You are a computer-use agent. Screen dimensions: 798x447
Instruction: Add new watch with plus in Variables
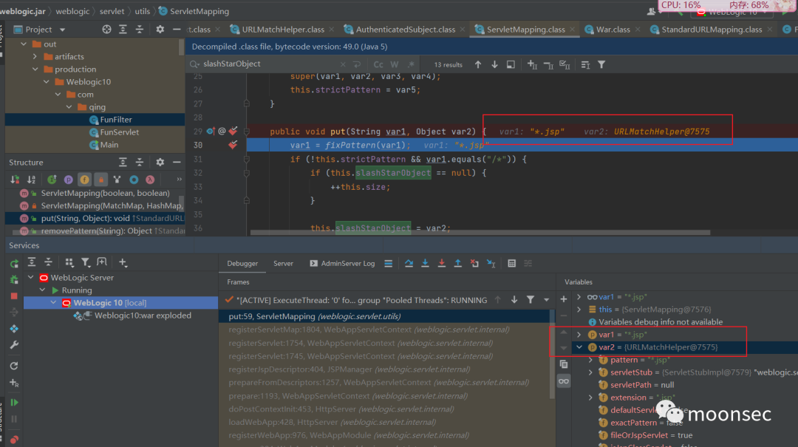coord(563,299)
